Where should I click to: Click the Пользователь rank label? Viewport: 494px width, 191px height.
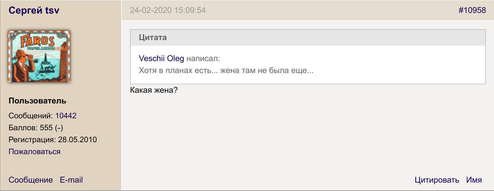click(37, 101)
